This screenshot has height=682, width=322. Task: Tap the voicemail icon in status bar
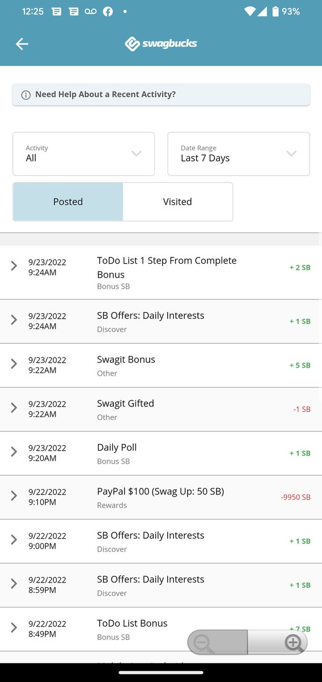point(90,11)
